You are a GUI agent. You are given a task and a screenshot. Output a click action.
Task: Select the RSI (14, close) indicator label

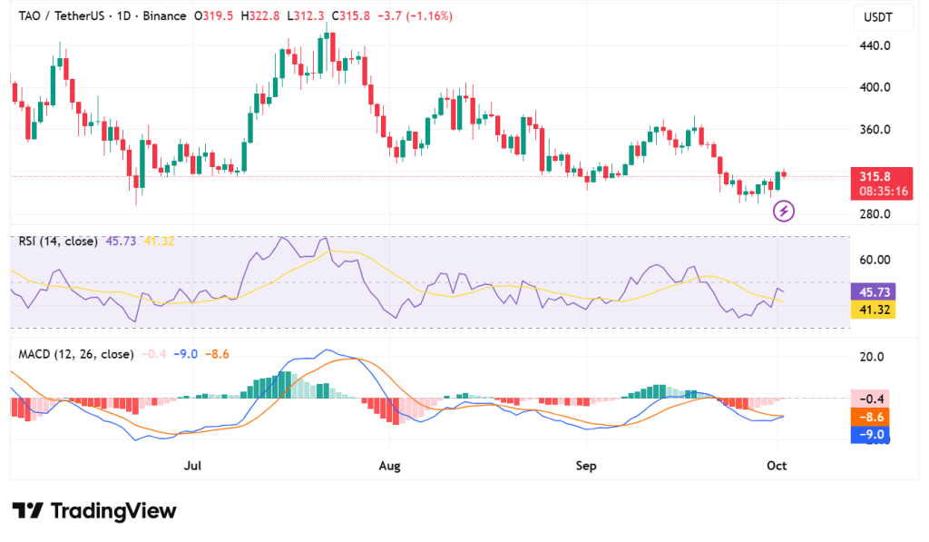[x=58, y=241]
